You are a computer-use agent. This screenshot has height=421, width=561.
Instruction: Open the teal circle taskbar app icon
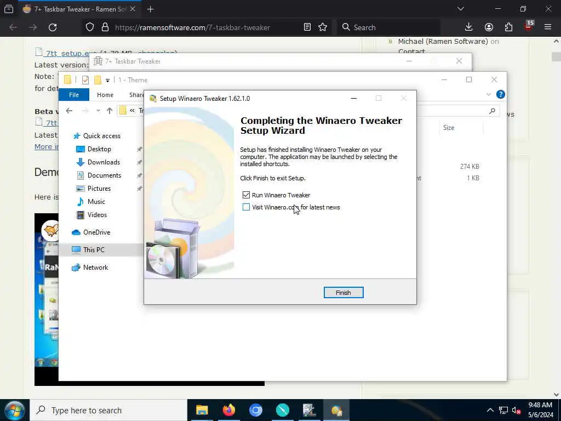pyautogui.click(x=283, y=410)
